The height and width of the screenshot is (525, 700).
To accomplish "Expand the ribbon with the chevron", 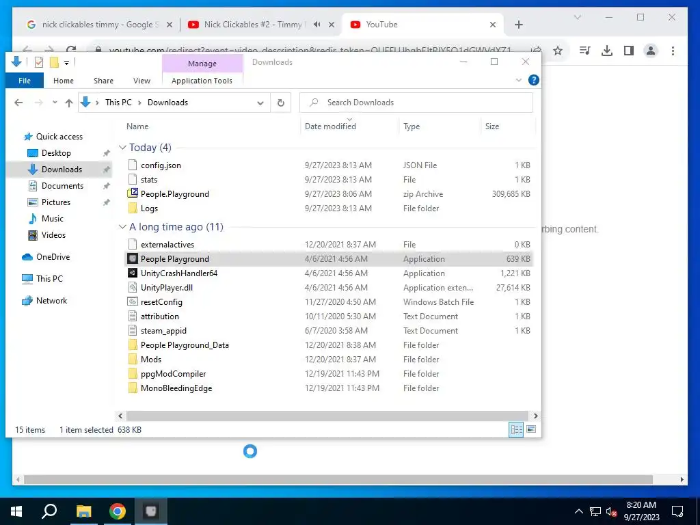I will point(518,81).
